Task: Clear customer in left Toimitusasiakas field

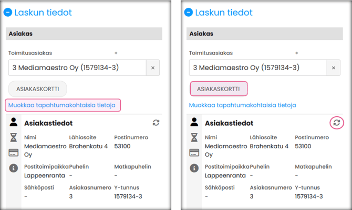Action: click(153, 68)
